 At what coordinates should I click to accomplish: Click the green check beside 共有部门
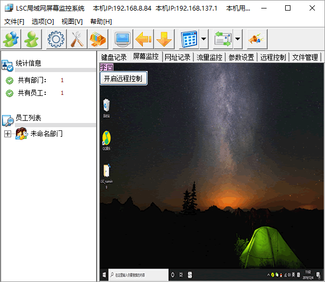tap(10, 81)
